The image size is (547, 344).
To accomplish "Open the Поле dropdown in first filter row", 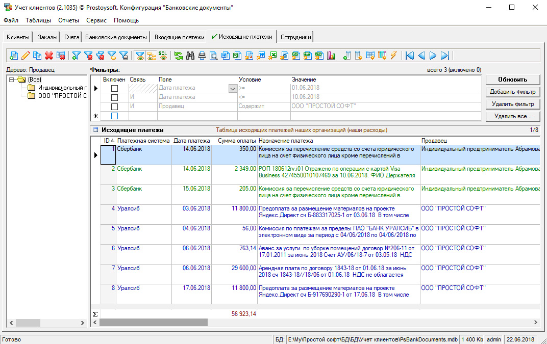I will 233,88.
